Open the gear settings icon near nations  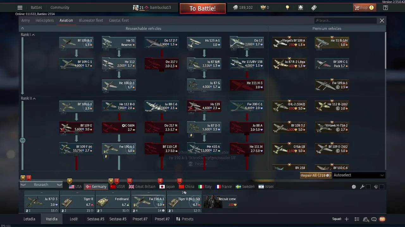pos(354,187)
